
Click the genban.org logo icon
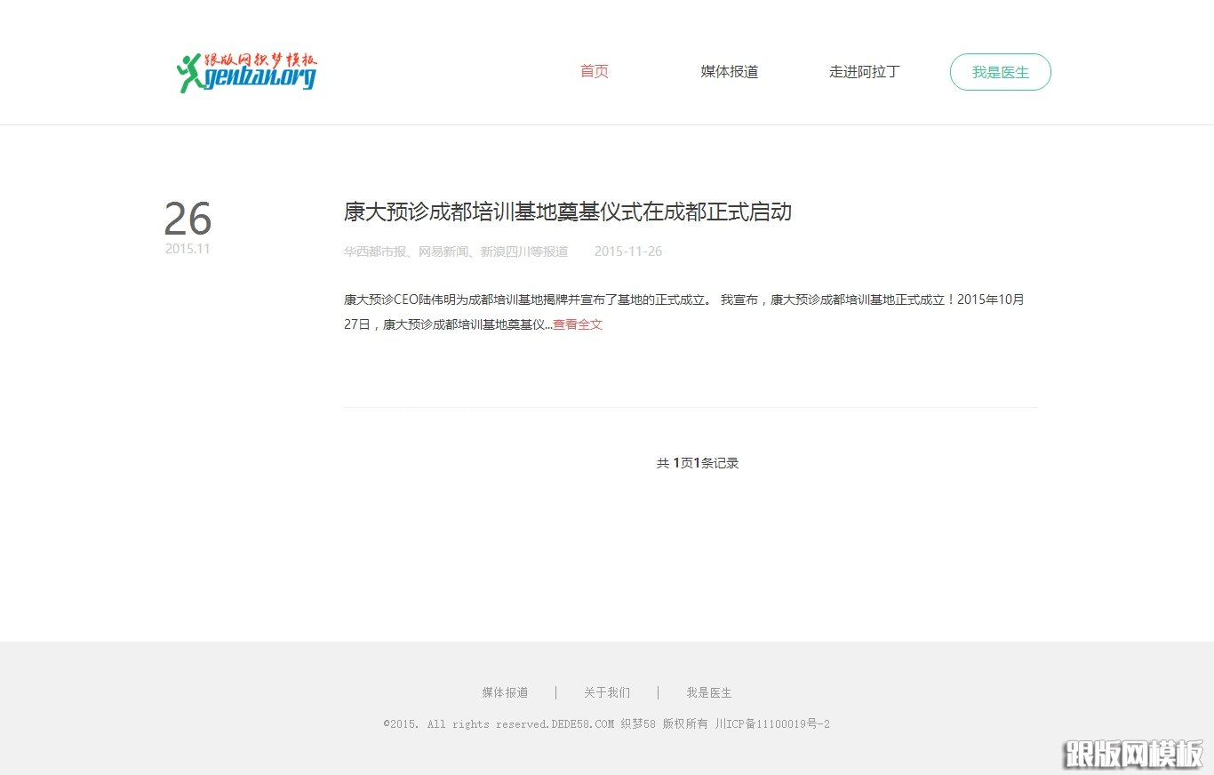click(x=246, y=72)
